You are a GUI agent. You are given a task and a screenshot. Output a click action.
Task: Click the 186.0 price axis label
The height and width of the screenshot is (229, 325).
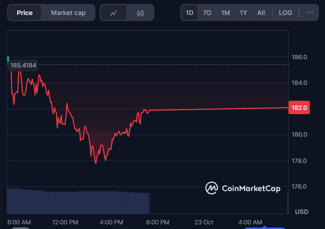click(299, 57)
